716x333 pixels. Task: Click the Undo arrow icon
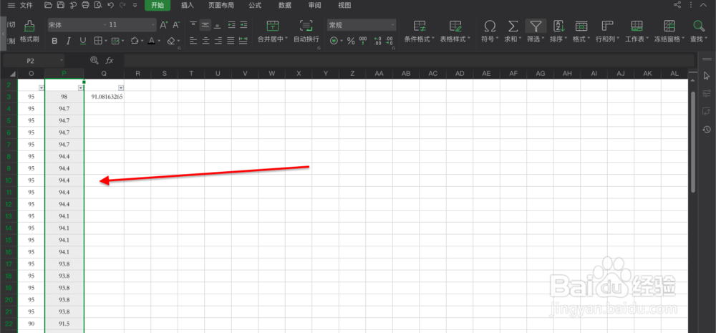click(x=110, y=6)
